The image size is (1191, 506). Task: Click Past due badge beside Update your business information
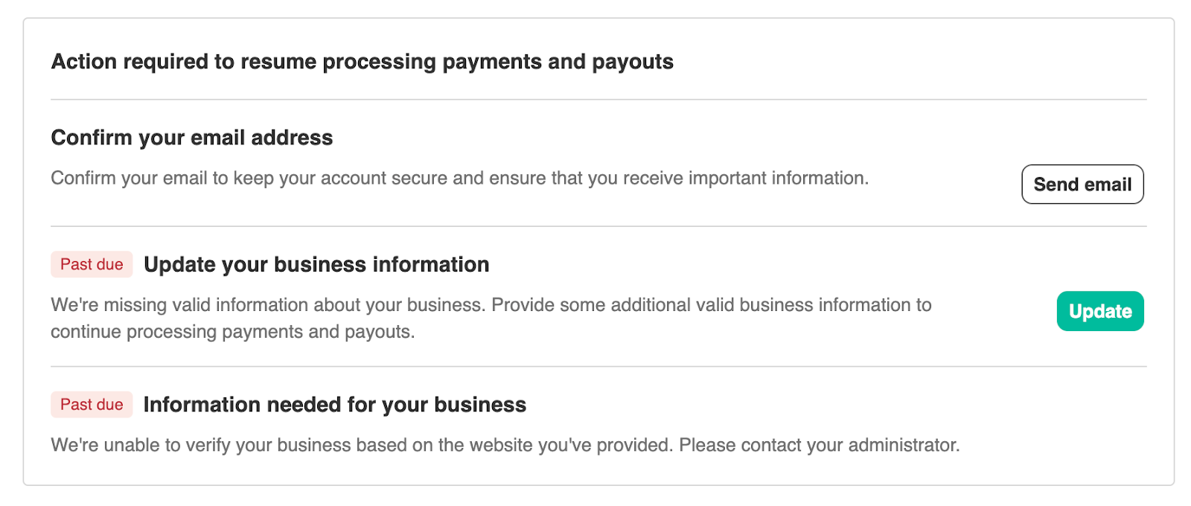(92, 264)
